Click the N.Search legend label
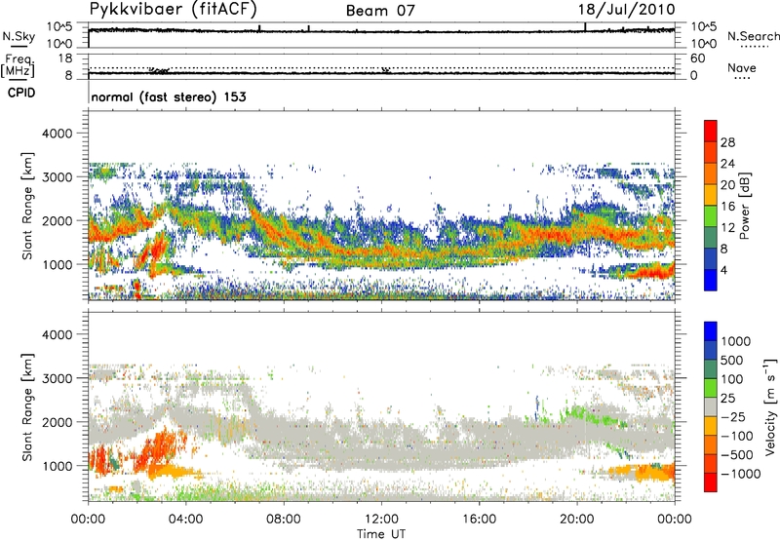This screenshot has width=780, height=540. (753, 36)
